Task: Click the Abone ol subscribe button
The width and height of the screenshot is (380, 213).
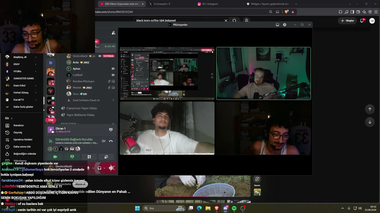Action: tap(80, 184)
